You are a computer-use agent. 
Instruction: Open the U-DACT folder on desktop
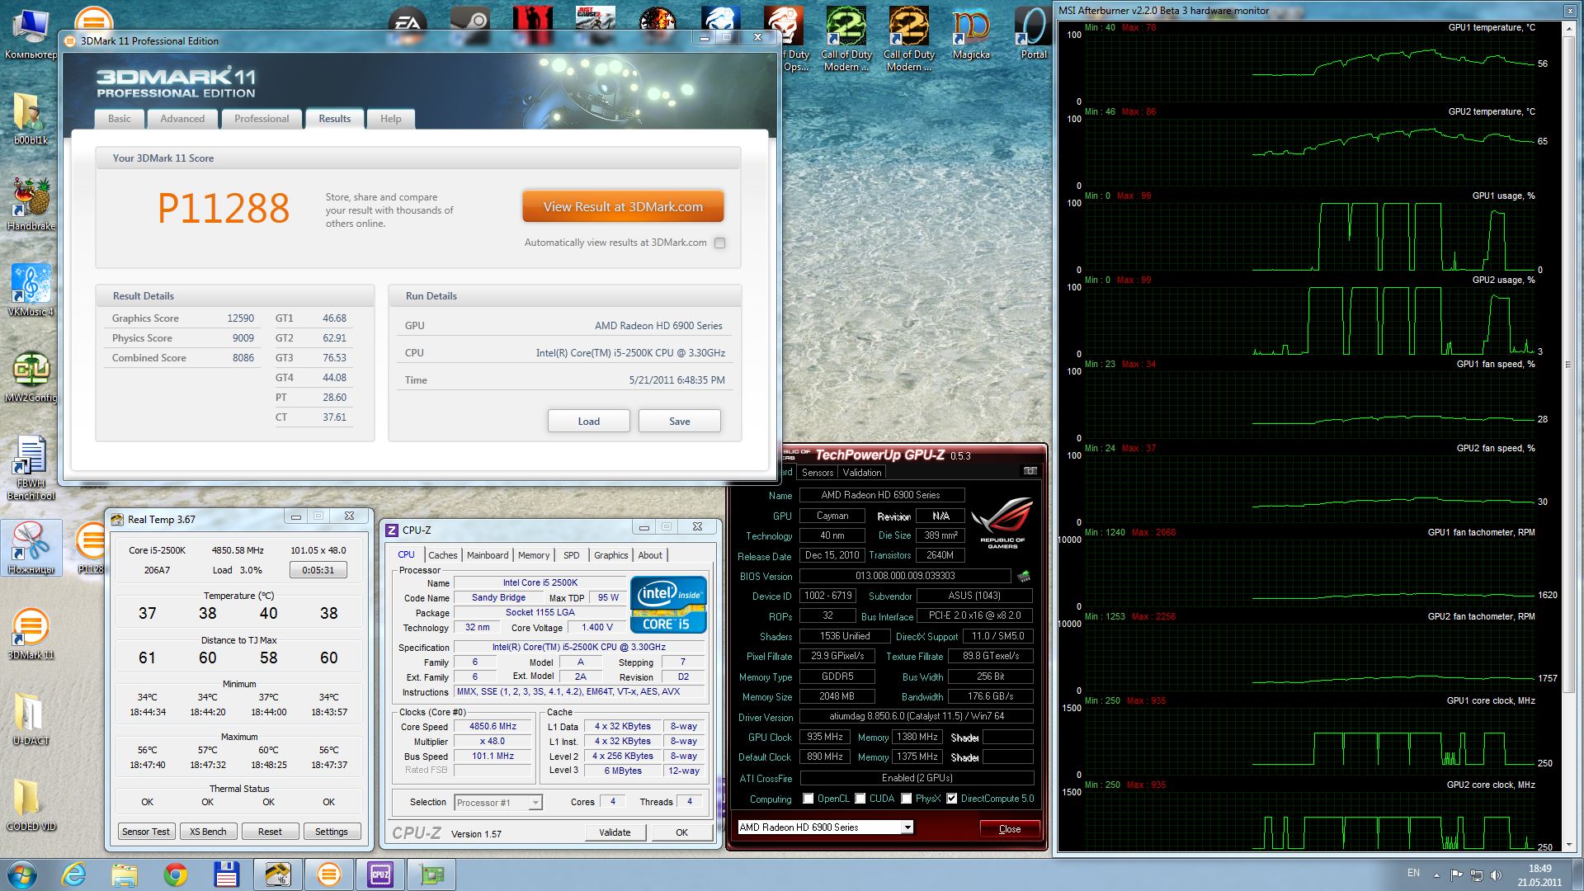point(31,719)
